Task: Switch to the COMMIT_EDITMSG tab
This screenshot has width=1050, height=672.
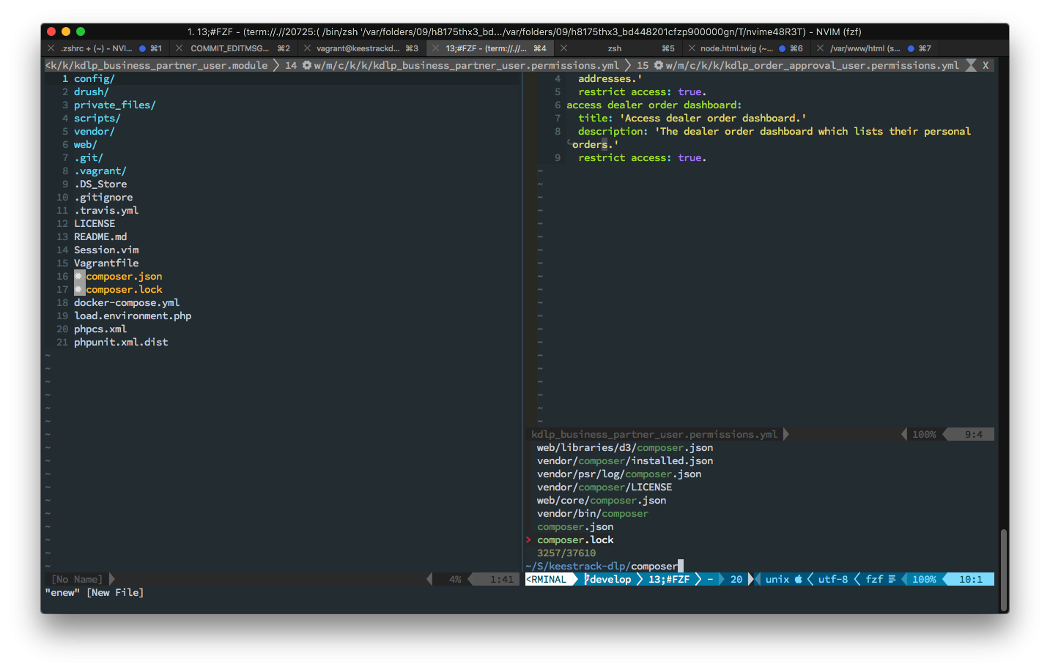Action: pyautogui.click(x=233, y=48)
